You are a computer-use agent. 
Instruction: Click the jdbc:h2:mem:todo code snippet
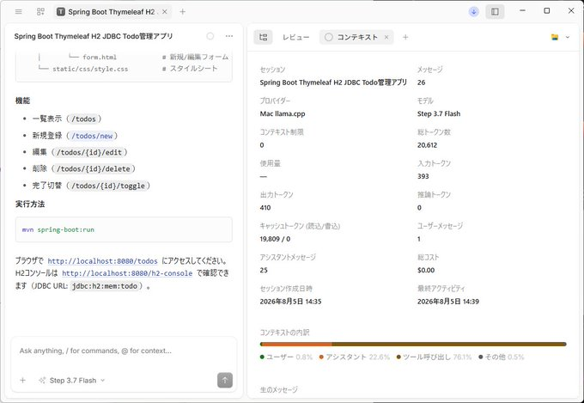point(104,286)
